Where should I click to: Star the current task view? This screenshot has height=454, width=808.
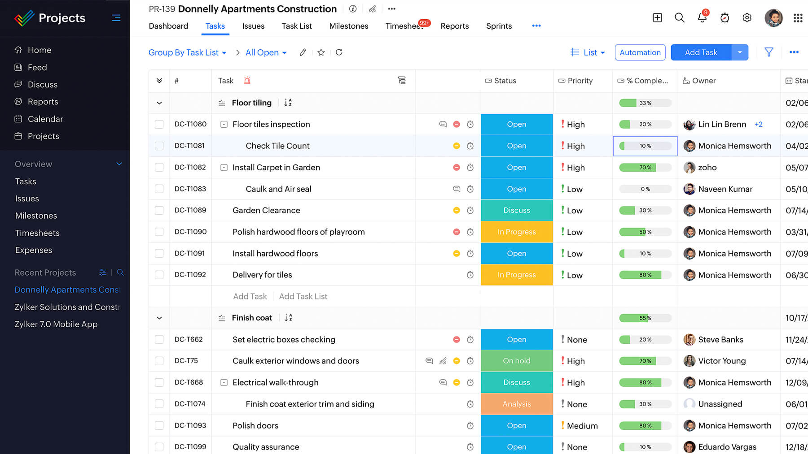tap(321, 52)
